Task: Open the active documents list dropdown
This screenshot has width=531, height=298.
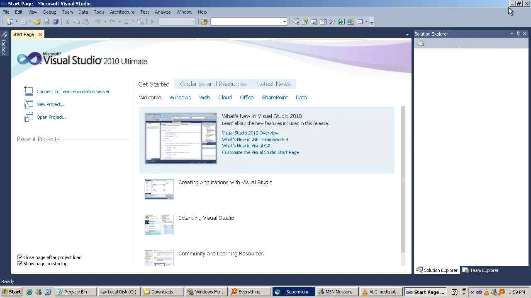Action: [407, 34]
